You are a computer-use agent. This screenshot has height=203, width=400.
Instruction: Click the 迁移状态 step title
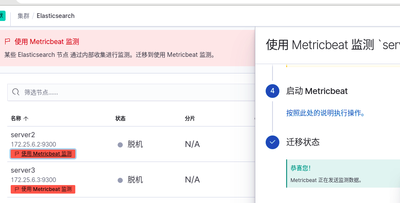[303, 142]
